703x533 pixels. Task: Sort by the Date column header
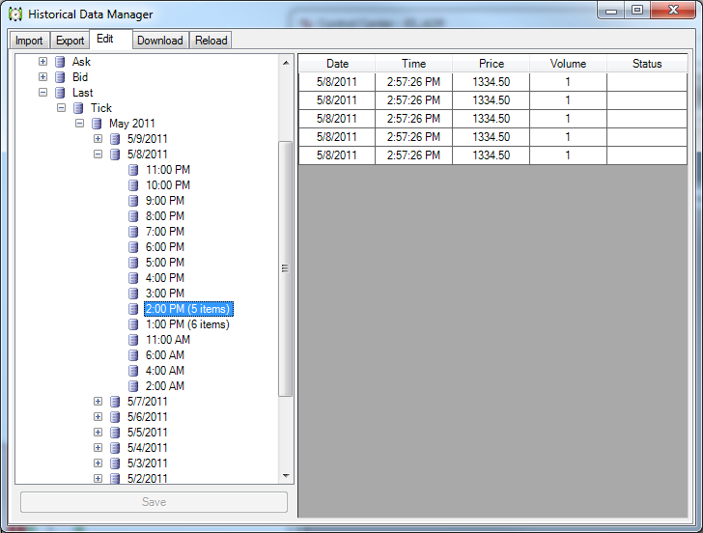[337, 64]
